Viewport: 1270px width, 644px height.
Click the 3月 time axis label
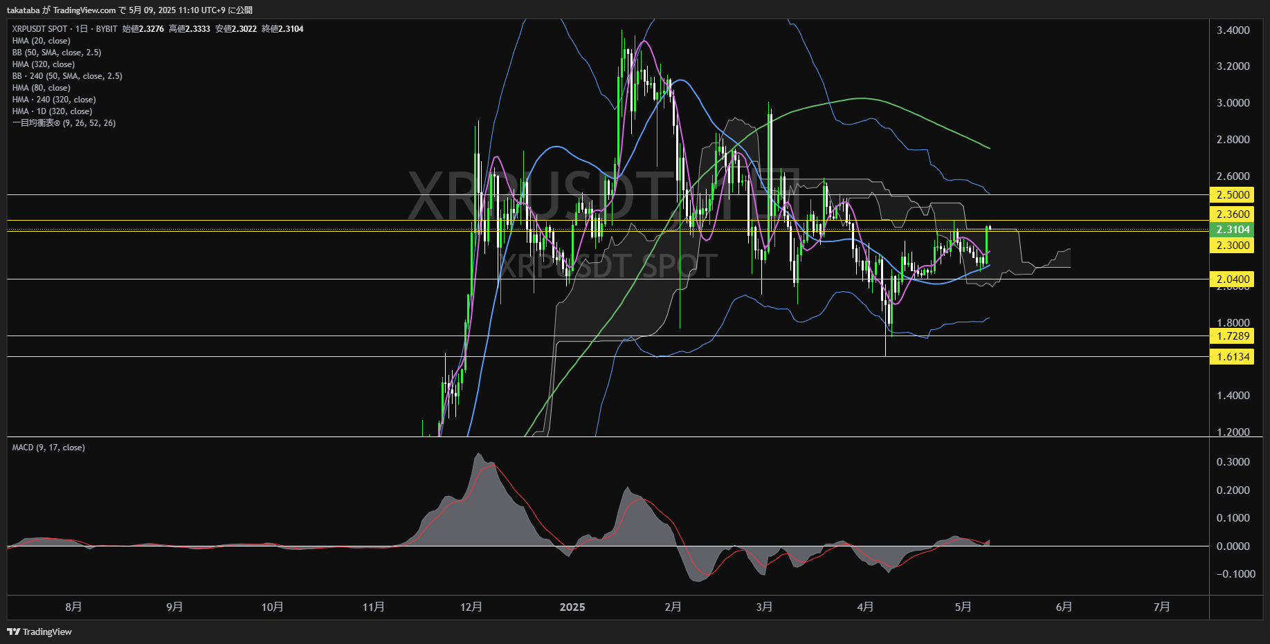[764, 607]
